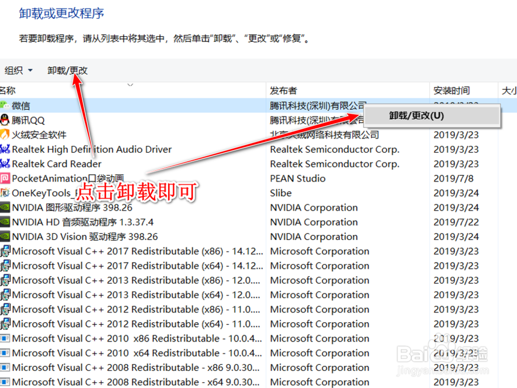Open the 组织 (Organize) dropdown
The image size is (517, 388).
[19, 70]
